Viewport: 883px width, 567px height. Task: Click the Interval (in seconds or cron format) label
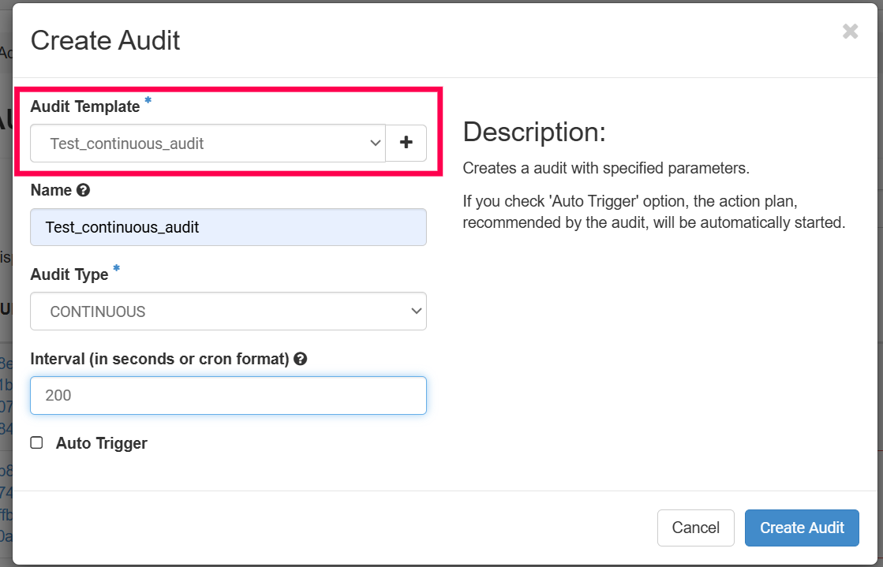[x=159, y=359]
